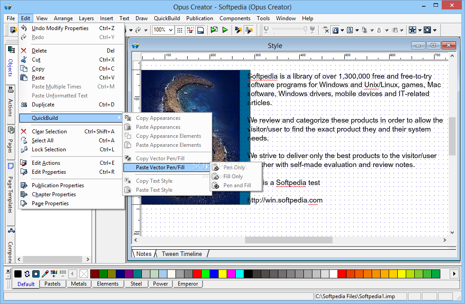Screen dimensions: 465x304
Task: Click the dark blue star icon
Action: coord(412,30)
